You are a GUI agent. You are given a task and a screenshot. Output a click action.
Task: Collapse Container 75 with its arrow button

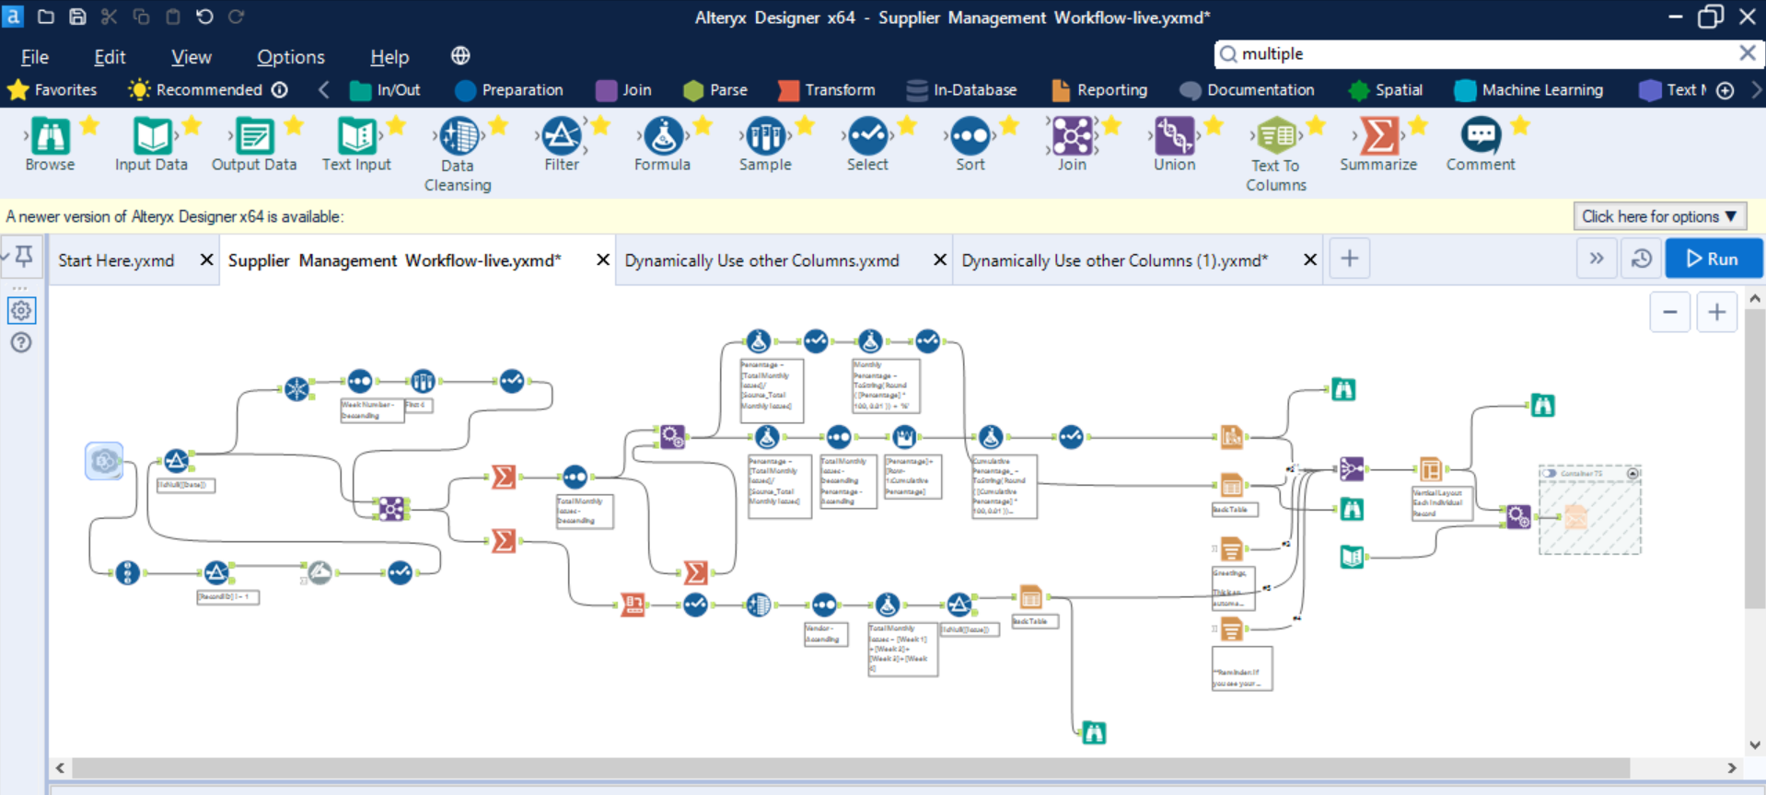coord(1632,474)
